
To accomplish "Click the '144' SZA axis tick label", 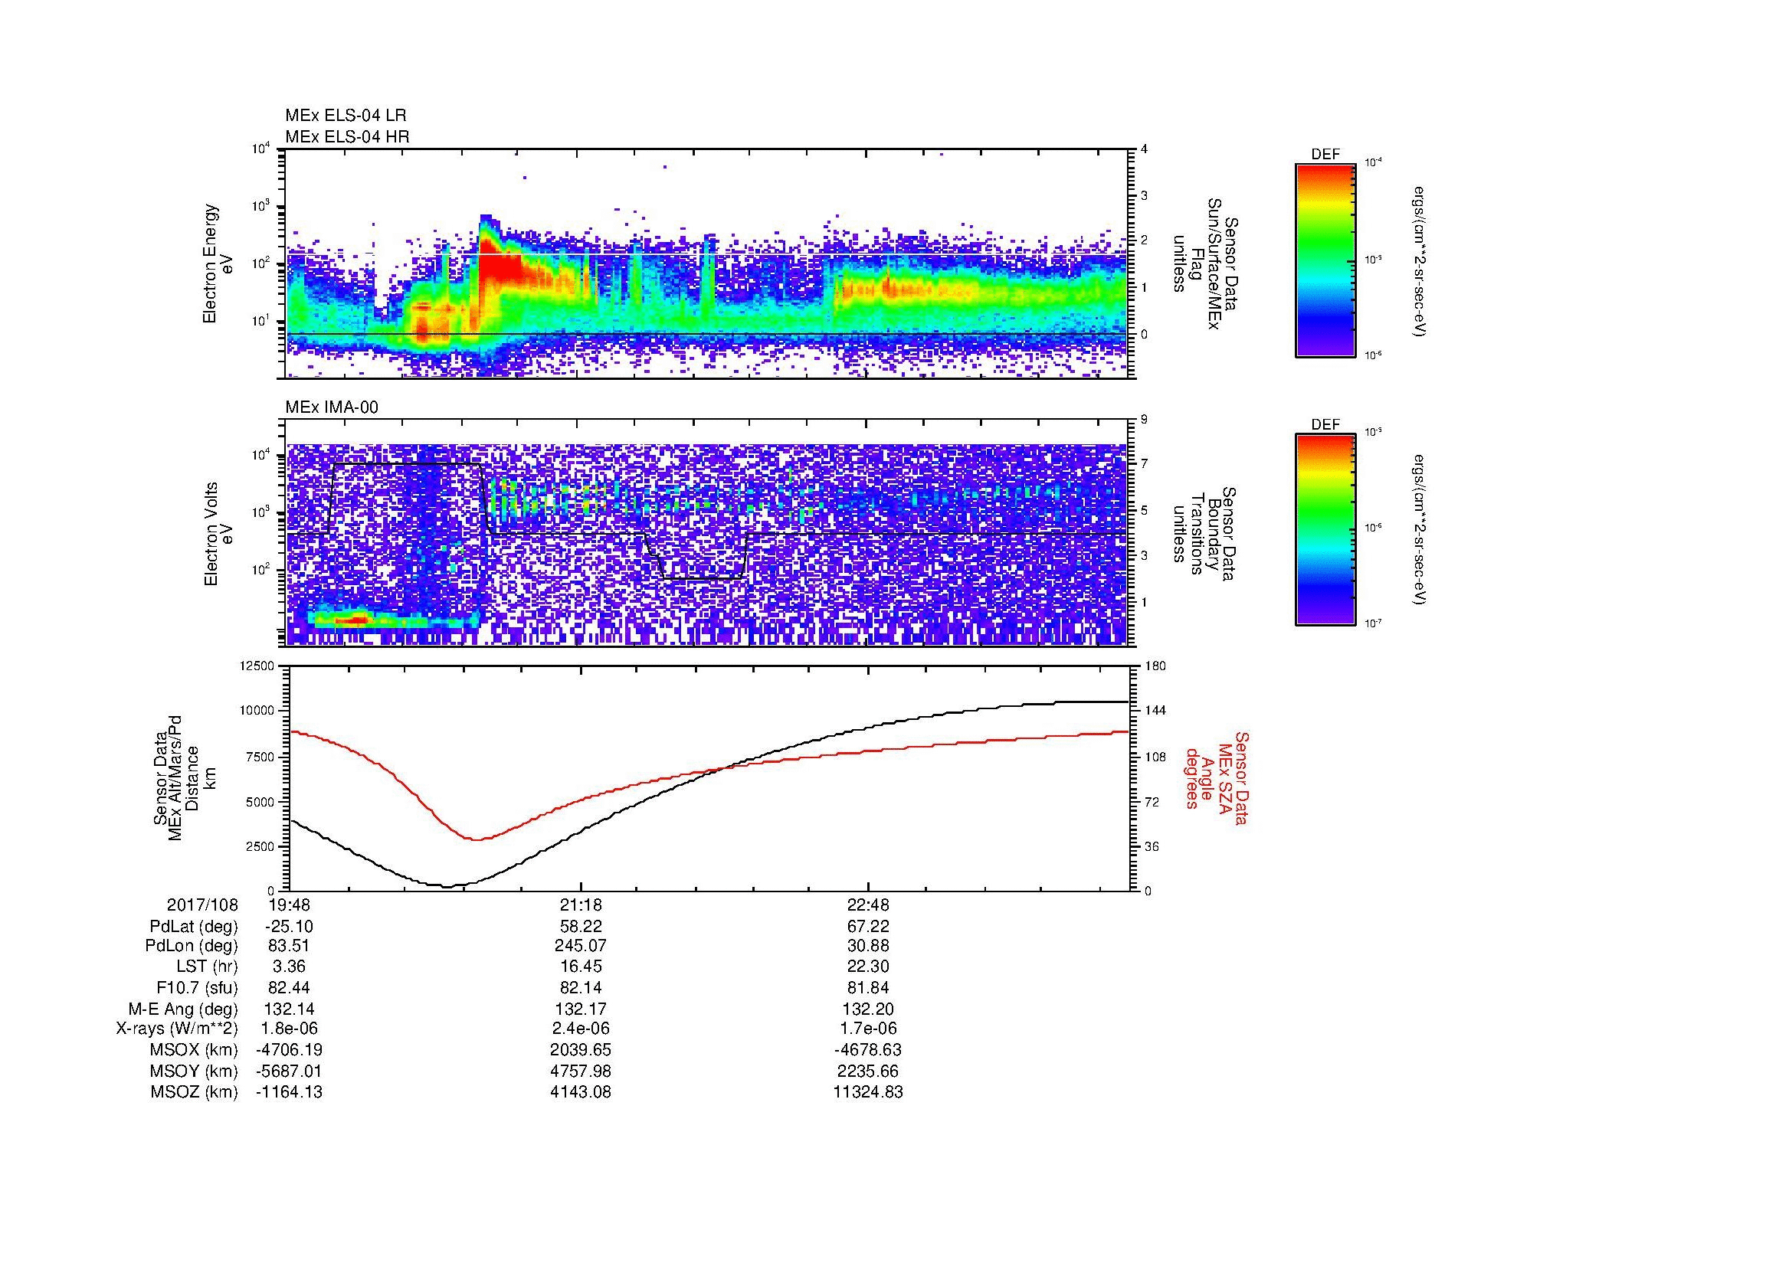I will (x=1155, y=711).
